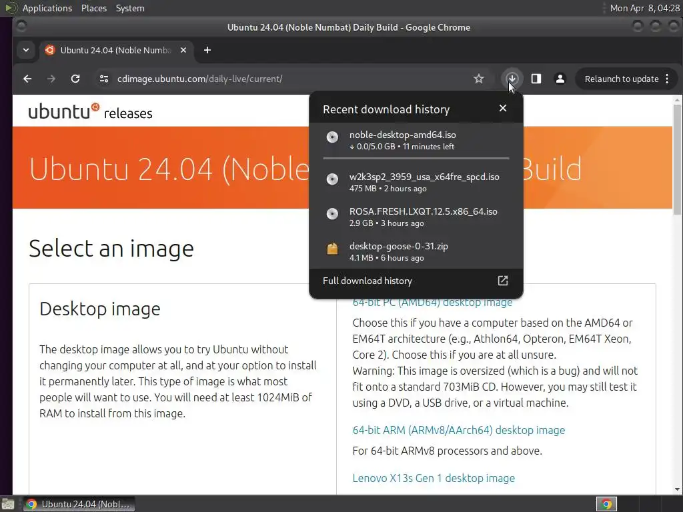Click the page vertical scrollbar thumb
Screen dimensions: 683x512
click(677, 159)
